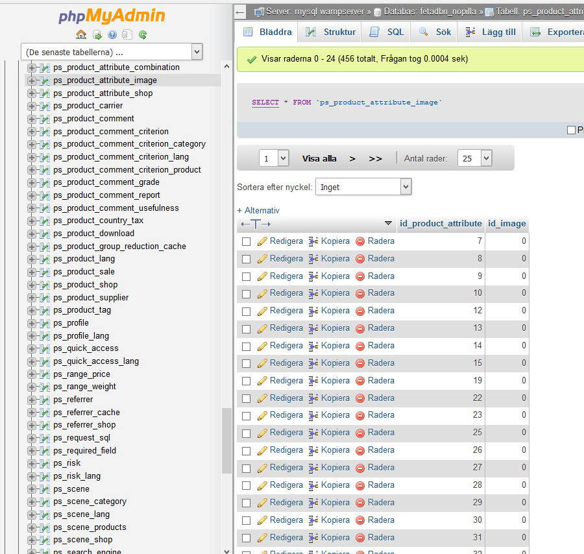Expand the ps_product_carrier tree node

(32, 106)
